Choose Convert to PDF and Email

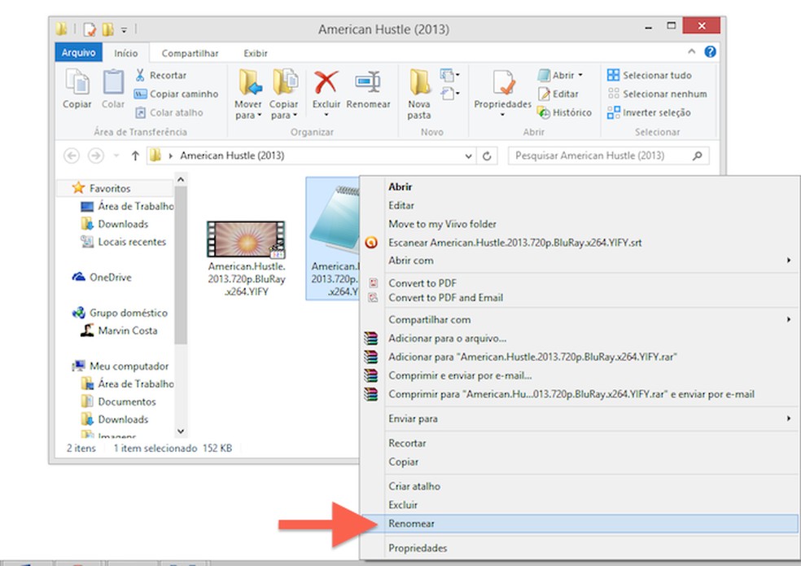[580, 297]
